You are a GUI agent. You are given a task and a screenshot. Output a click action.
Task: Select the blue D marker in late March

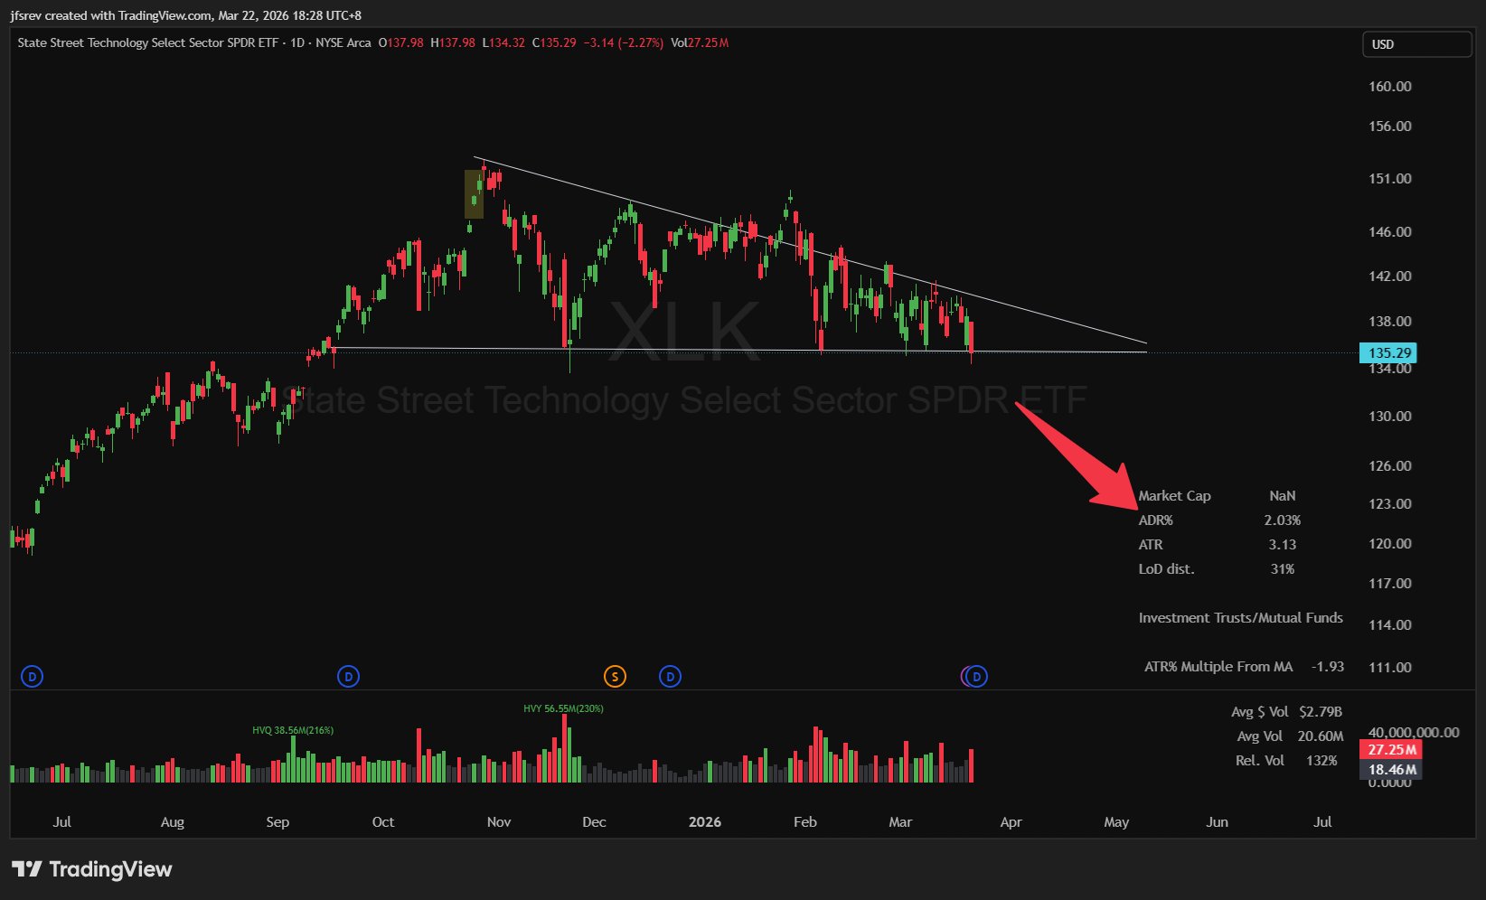(976, 676)
